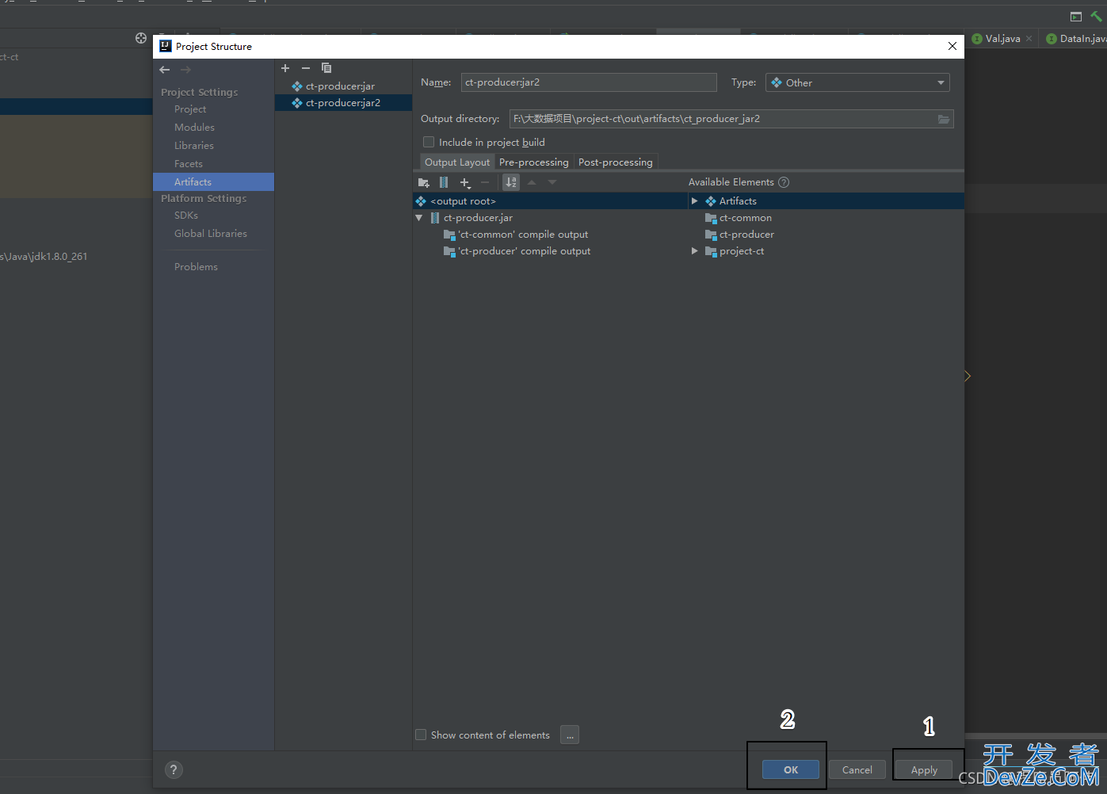Close the Val.java editor tab
This screenshot has width=1107, height=794.
1029,38
